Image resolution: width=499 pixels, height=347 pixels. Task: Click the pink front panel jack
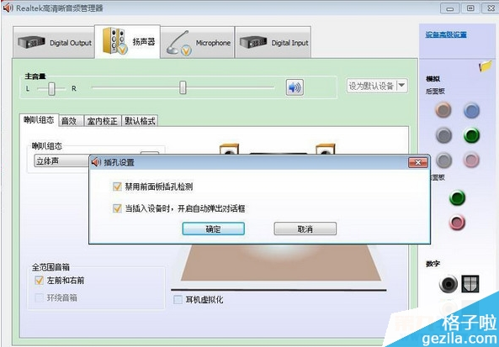(x=457, y=223)
